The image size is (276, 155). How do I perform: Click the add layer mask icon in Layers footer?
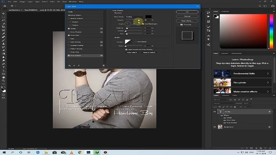[x=251, y=148]
